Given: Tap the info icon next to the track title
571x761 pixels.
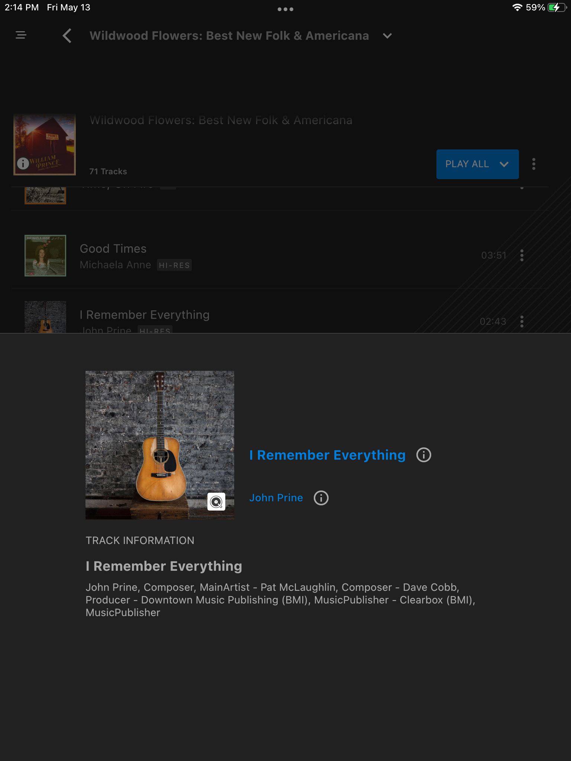Looking at the screenshot, I should click(x=424, y=455).
